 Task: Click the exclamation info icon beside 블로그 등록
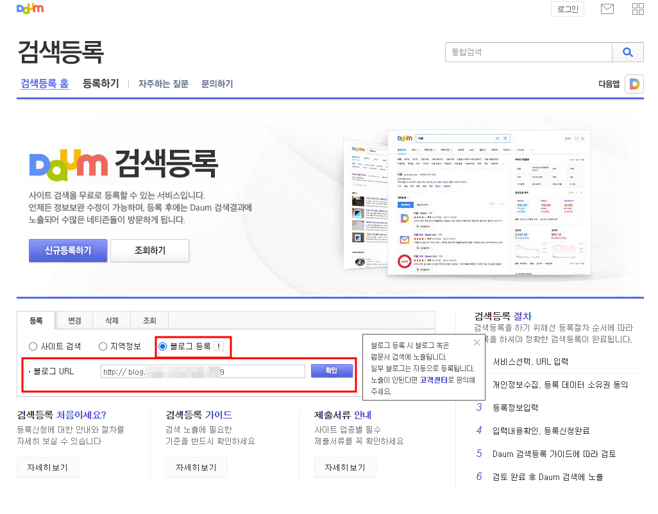pyautogui.click(x=219, y=346)
